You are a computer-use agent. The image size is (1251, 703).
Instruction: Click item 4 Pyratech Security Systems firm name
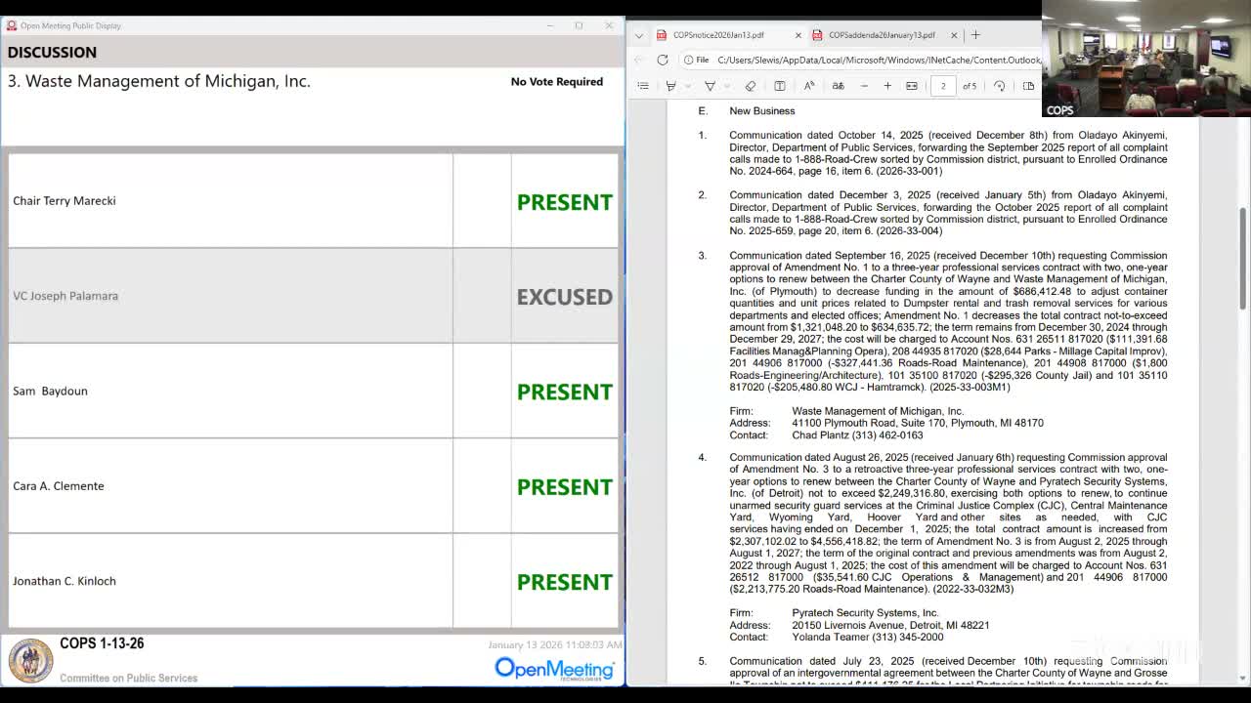click(865, 613)
